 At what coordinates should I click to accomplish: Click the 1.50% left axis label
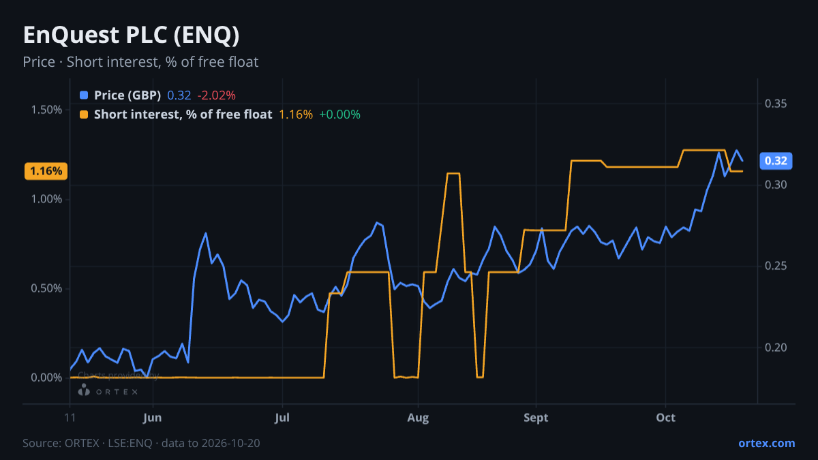tap(48, 110)
